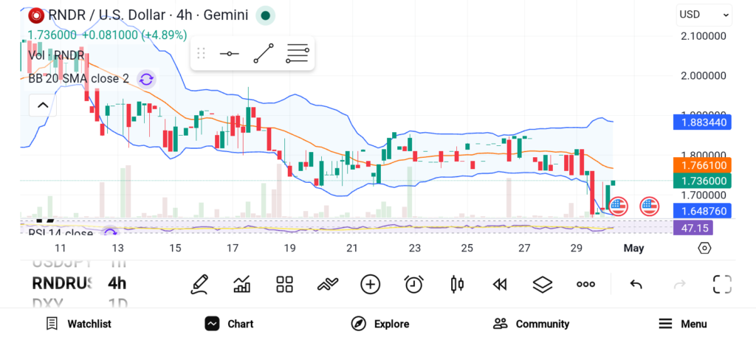This screenshot has height=340, width=756.
Task: Select the trend line drawing tool
Action: click(x=264, y=53)
